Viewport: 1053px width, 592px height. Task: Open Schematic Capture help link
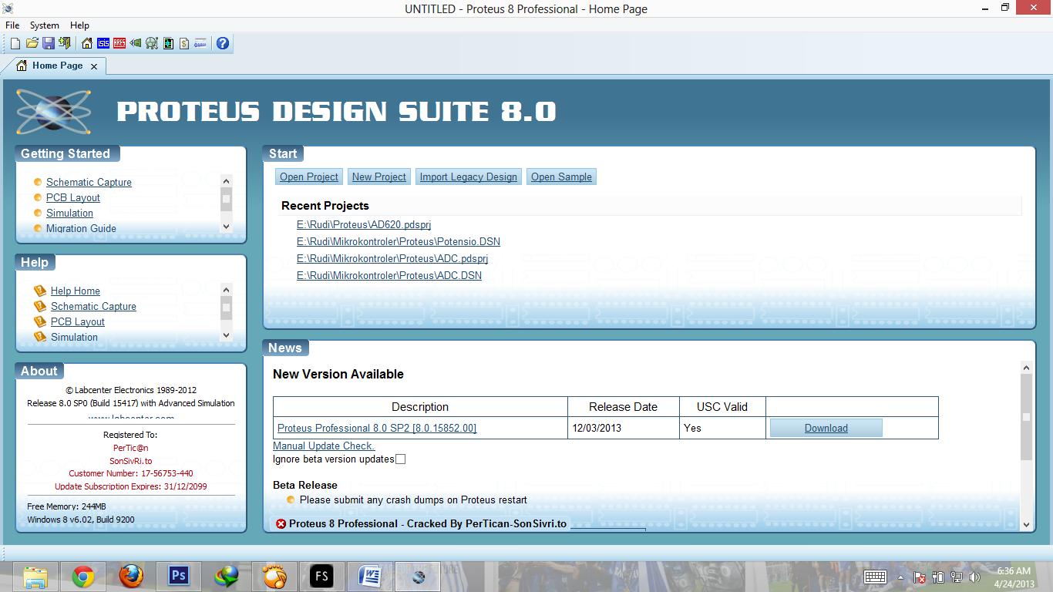pos(93,306)
